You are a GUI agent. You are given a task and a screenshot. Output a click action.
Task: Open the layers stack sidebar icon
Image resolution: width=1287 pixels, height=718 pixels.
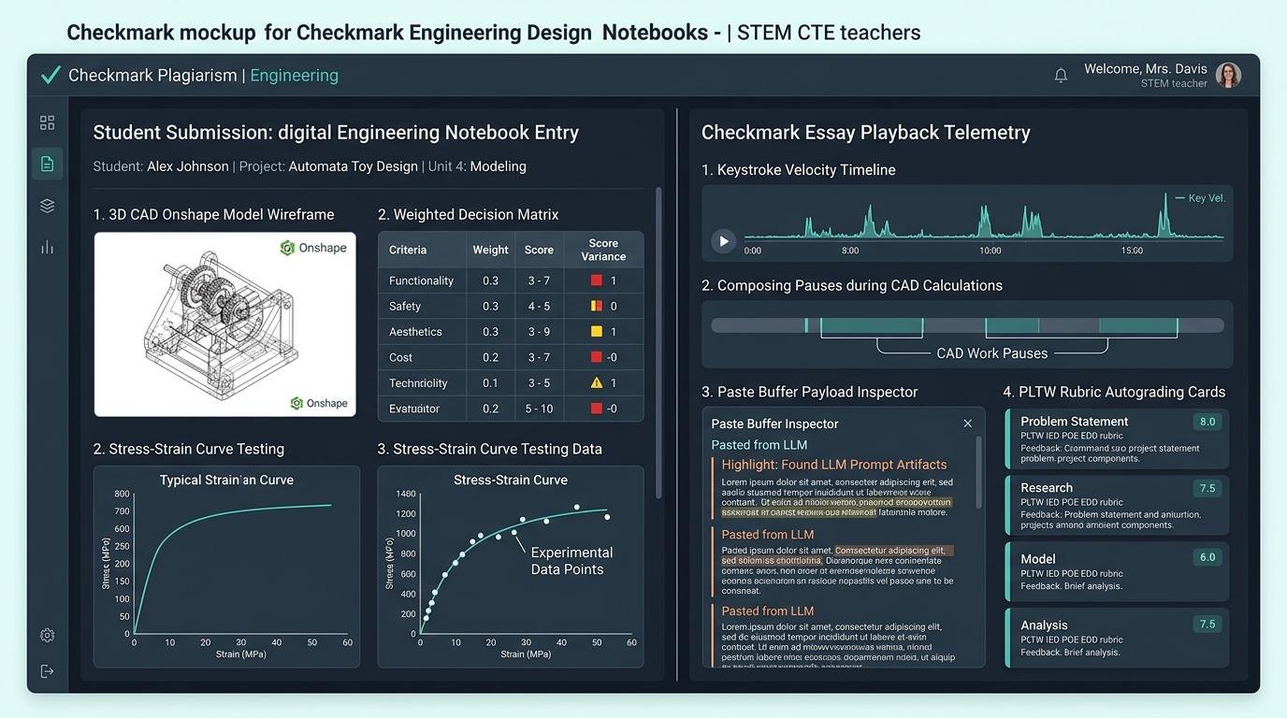click(48, 206)
